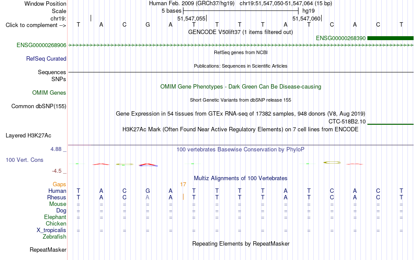
Task: Select the Dog alignment row label
Action: [61, 211]
